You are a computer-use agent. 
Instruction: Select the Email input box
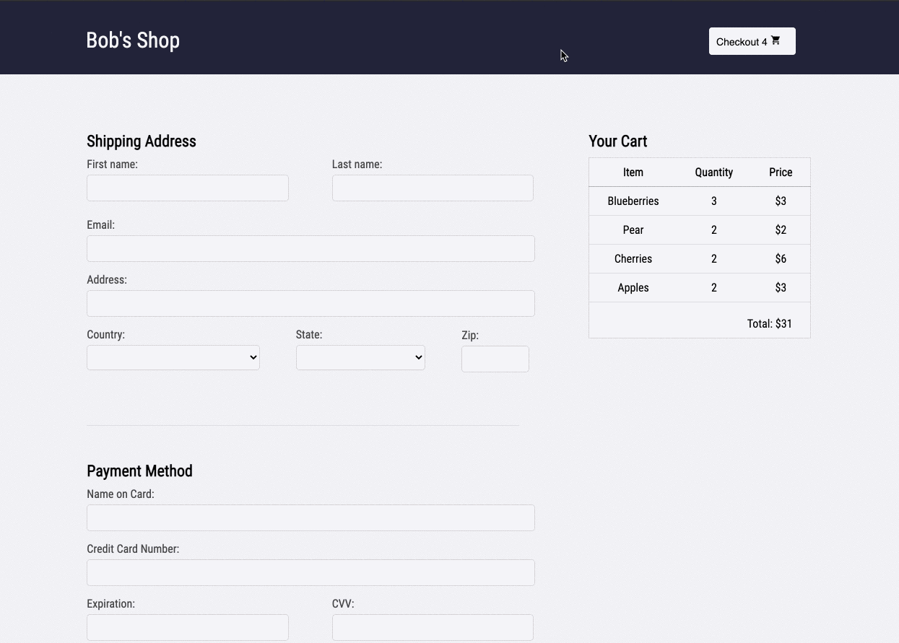tap(310, 249)
